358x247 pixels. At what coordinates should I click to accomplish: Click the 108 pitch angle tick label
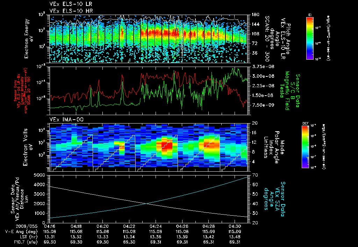click(255, 34)
